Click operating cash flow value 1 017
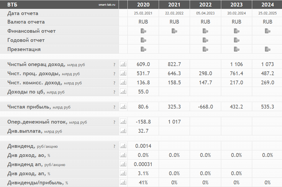Viewport: 282px width, 187px height. point(174,122)
